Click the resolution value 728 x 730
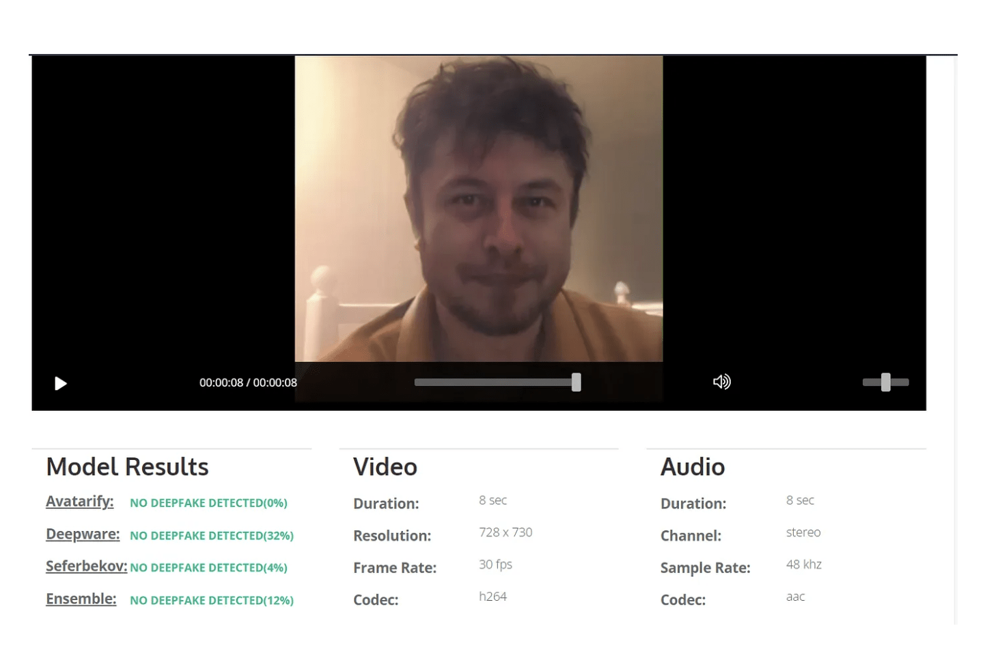This screenshot has height=652, width=985. [x=505, y=532]
